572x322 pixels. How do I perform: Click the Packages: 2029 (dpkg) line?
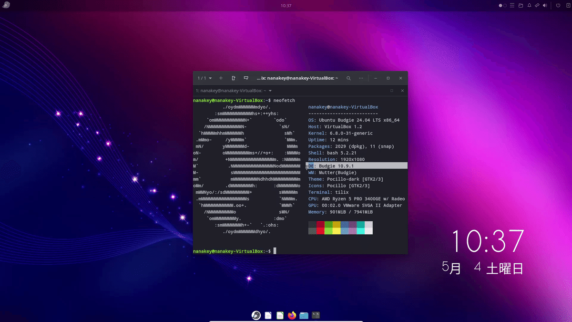[x=351, y=146]
